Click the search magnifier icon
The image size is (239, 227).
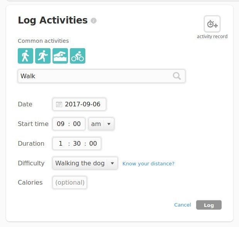tap(177, 76)
